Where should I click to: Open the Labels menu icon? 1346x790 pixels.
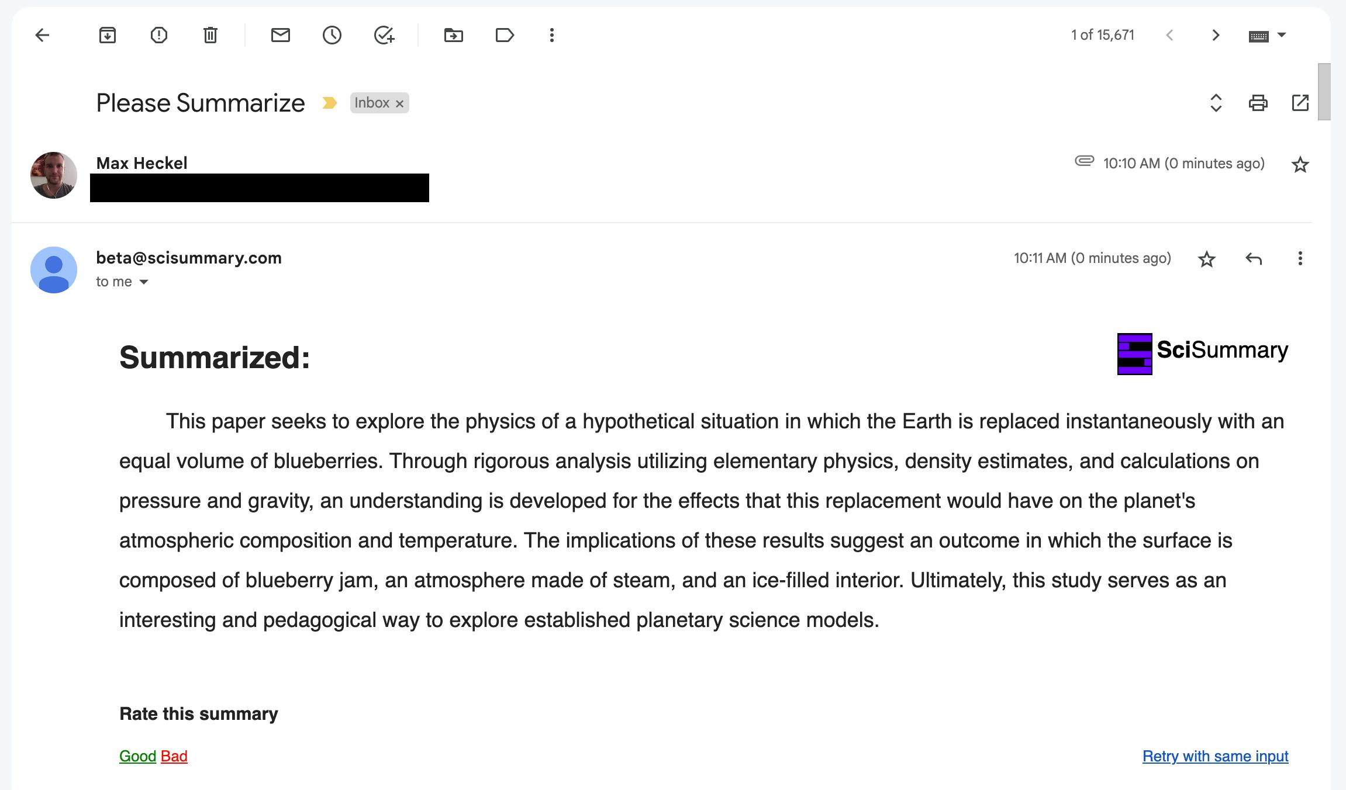tap(505, 35)
